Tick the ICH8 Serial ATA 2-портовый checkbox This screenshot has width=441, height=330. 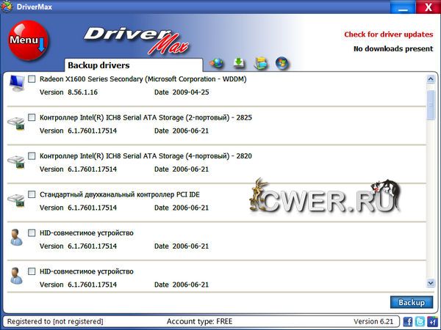point(32,117)
